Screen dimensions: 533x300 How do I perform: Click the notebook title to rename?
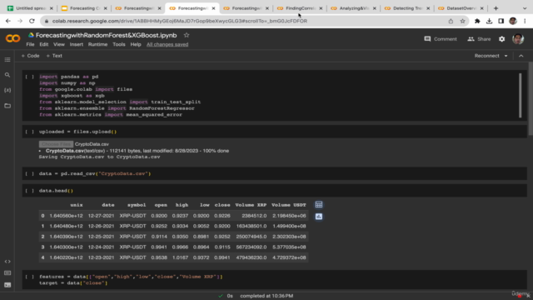pos(106,35)
